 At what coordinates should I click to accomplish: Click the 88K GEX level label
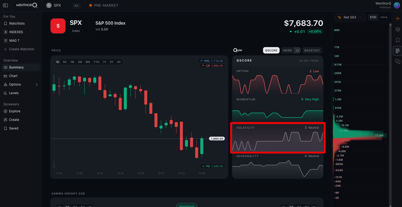click(337, 30)
